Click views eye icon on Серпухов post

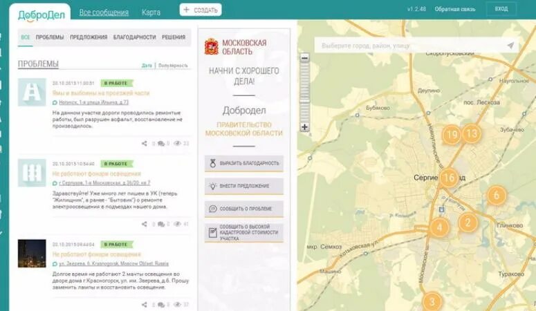click(x=177, y=224)
